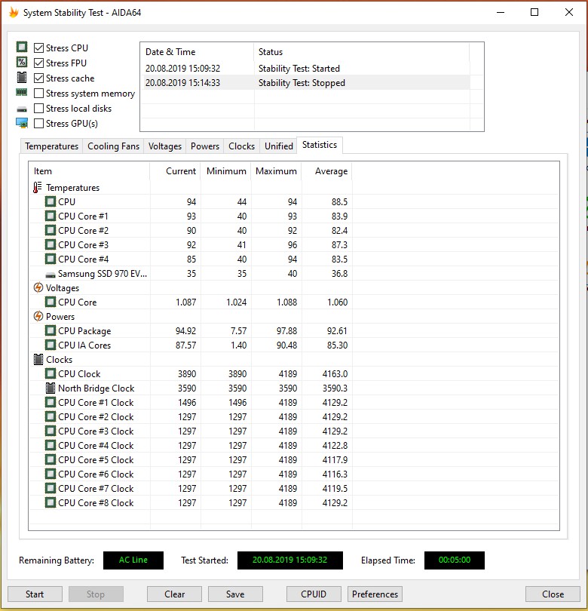Viewport: 588px width, 611px height.
Task: Open CPUID via its button
Action: (x=314, y=594)
